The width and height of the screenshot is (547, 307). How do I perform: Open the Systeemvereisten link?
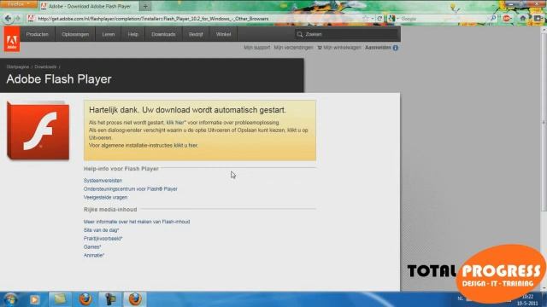103,181
